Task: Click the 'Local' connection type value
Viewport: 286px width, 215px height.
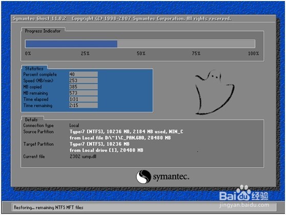Action: (x=74, y=126)
